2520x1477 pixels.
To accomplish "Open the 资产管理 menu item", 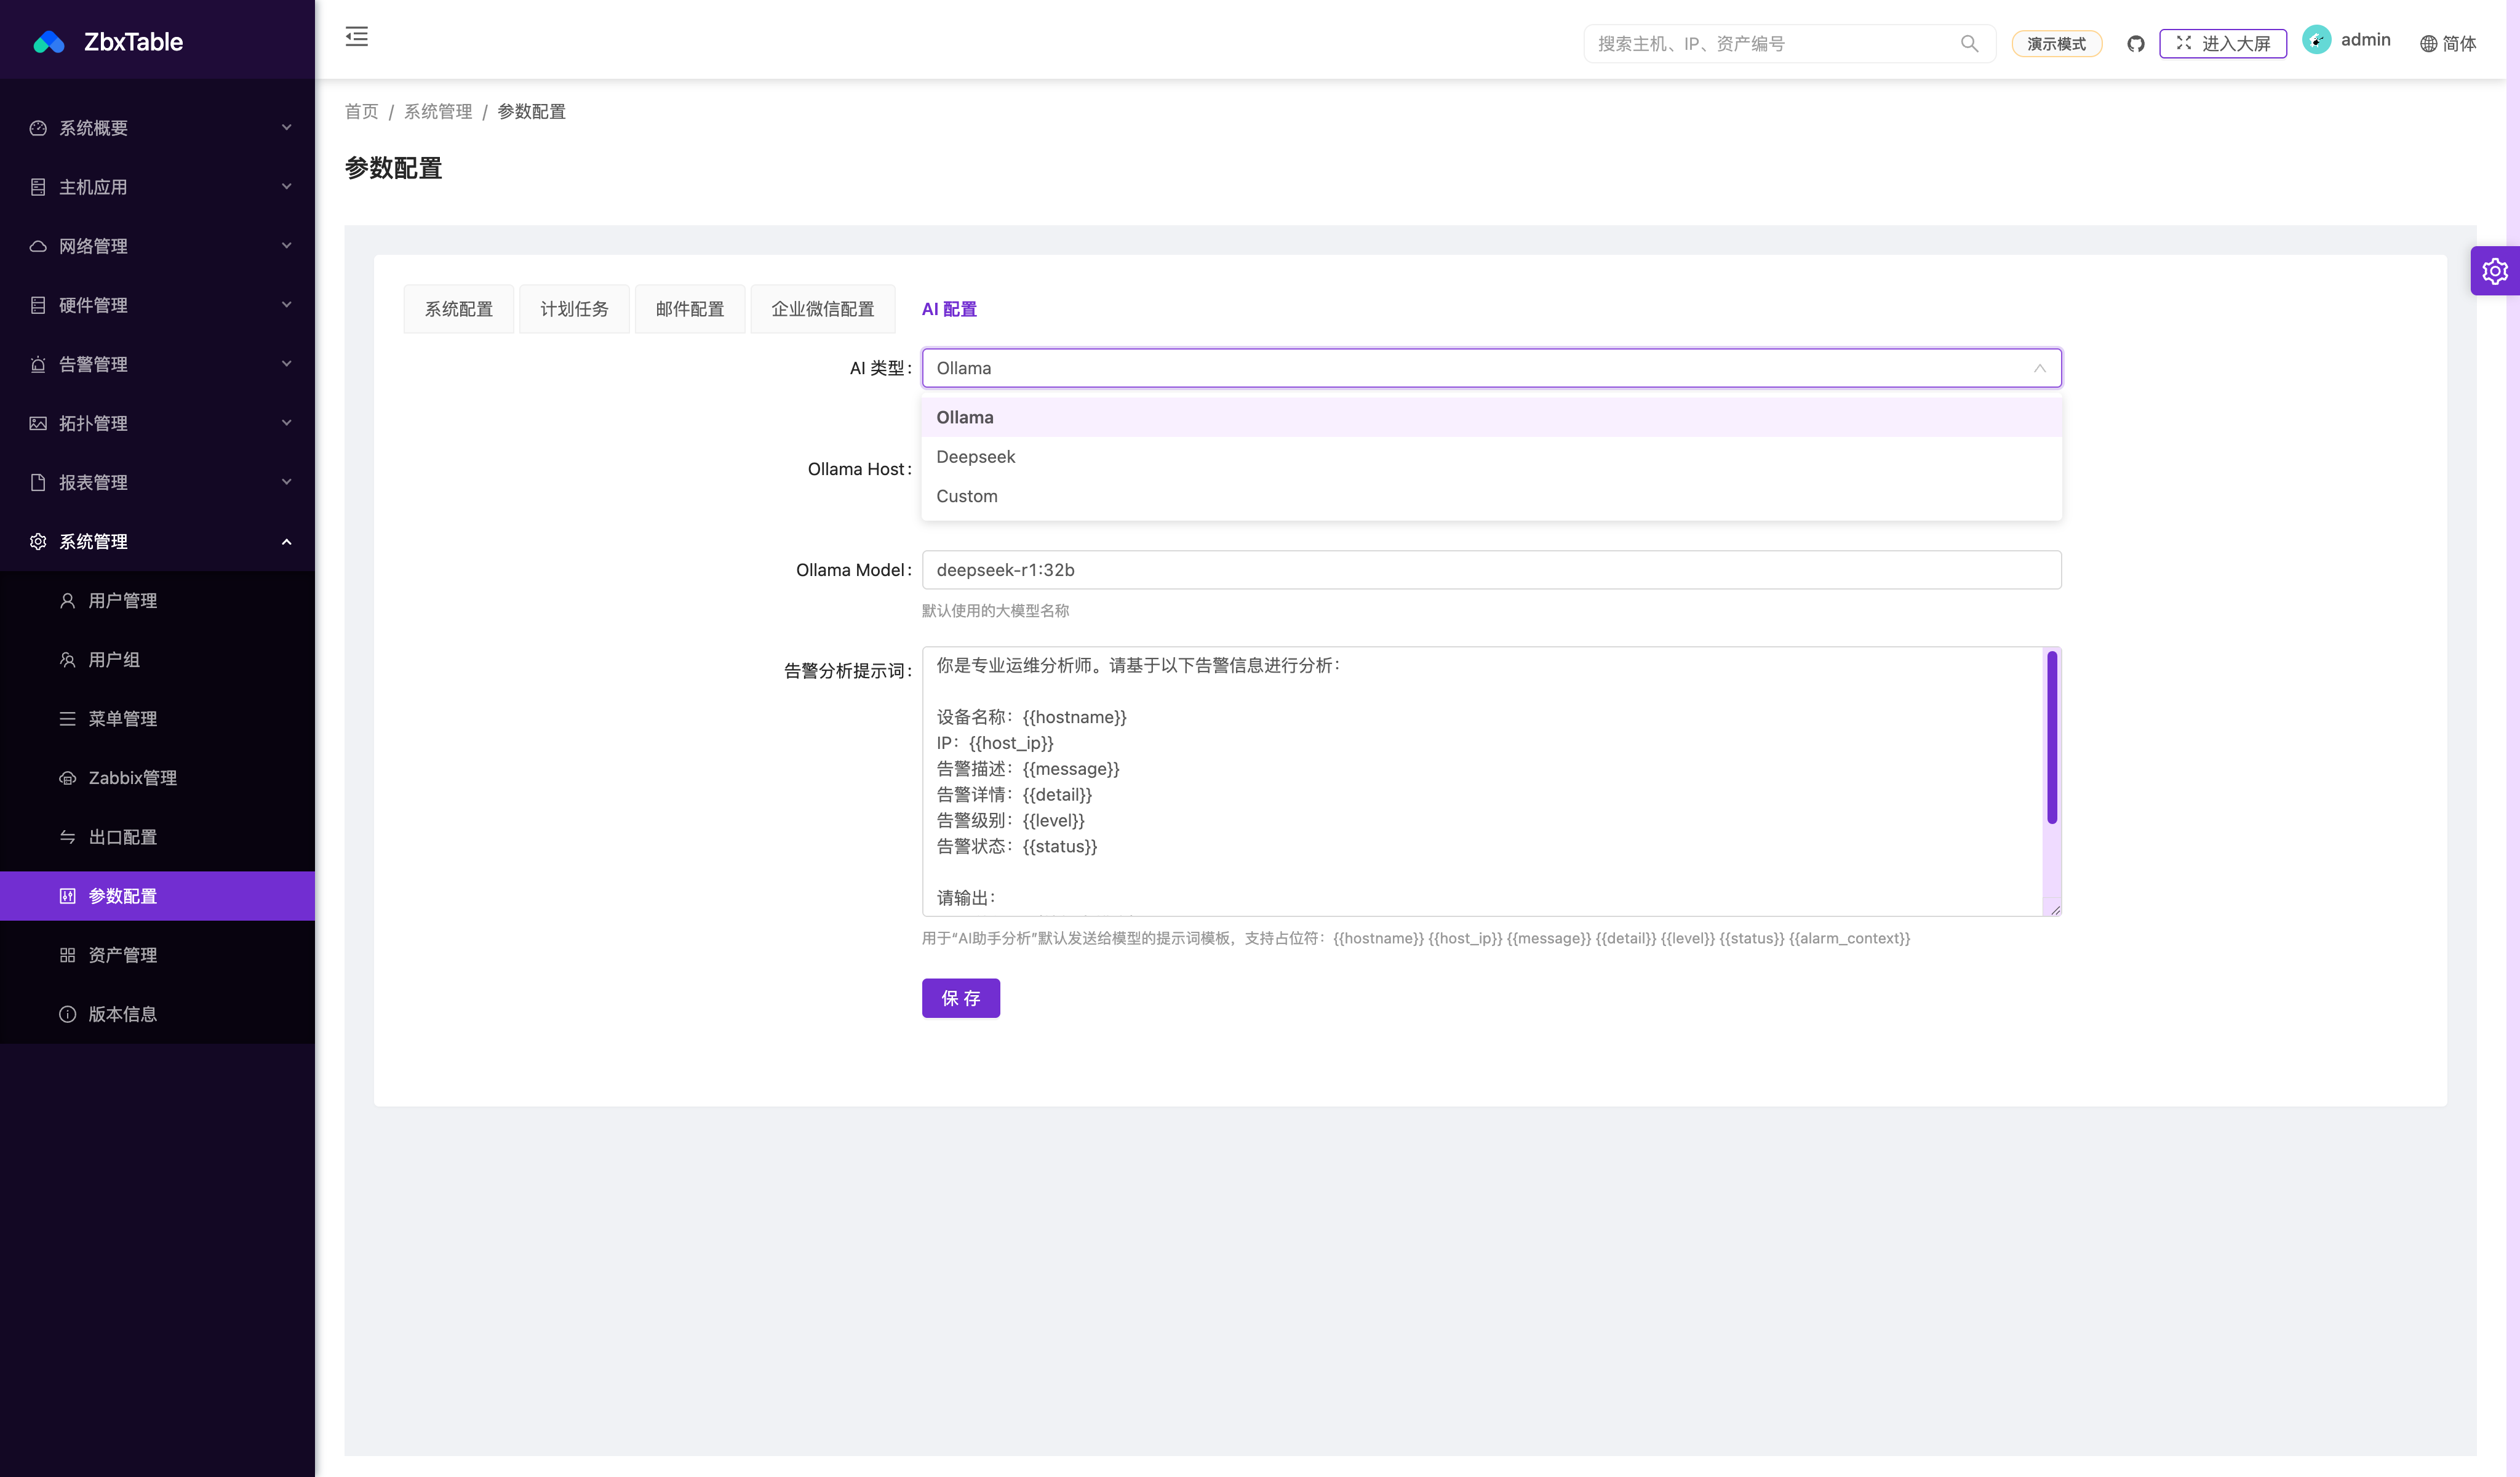I will click(157, 954).
